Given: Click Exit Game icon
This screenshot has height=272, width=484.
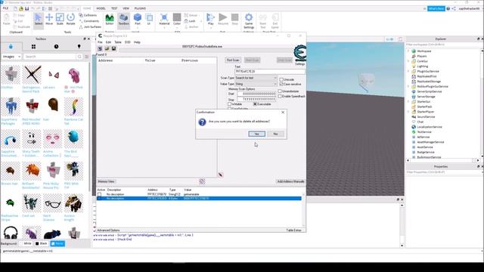Looking at the screenshot, I should [275, 20].
